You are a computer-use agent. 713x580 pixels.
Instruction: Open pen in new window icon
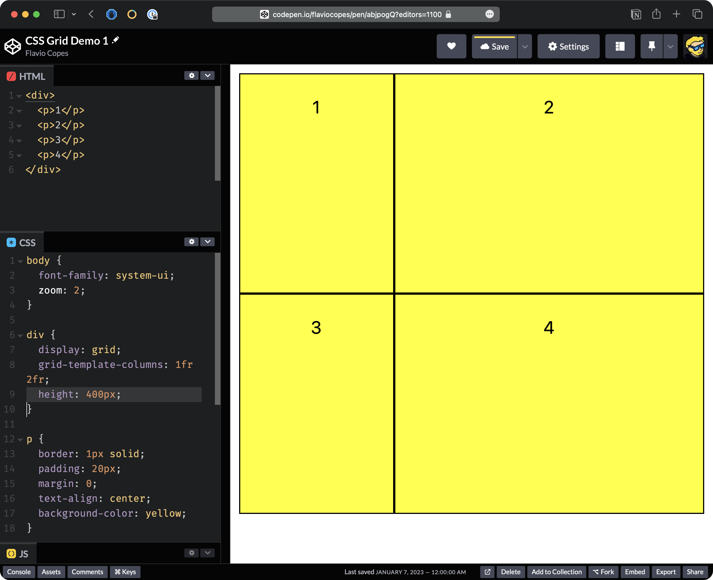[487, 572]
